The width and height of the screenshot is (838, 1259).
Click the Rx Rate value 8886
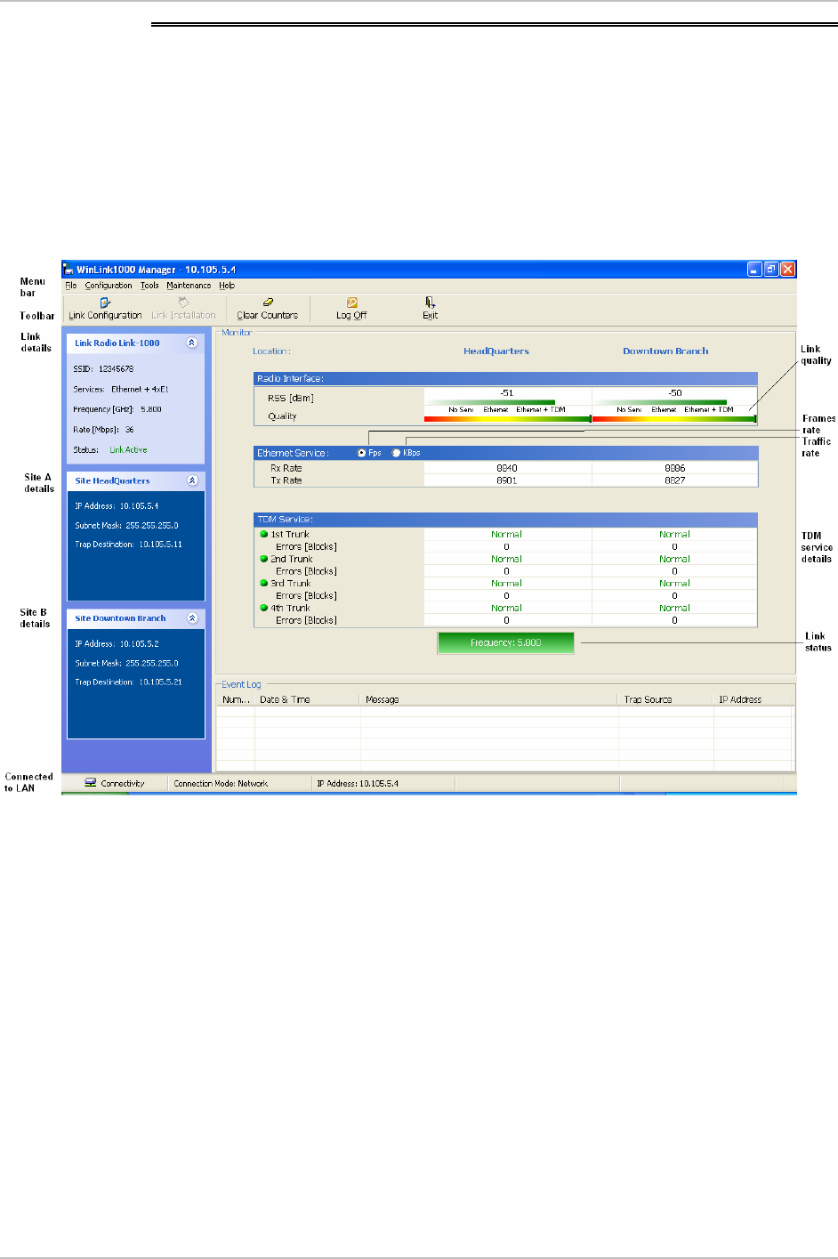point(675,468)
